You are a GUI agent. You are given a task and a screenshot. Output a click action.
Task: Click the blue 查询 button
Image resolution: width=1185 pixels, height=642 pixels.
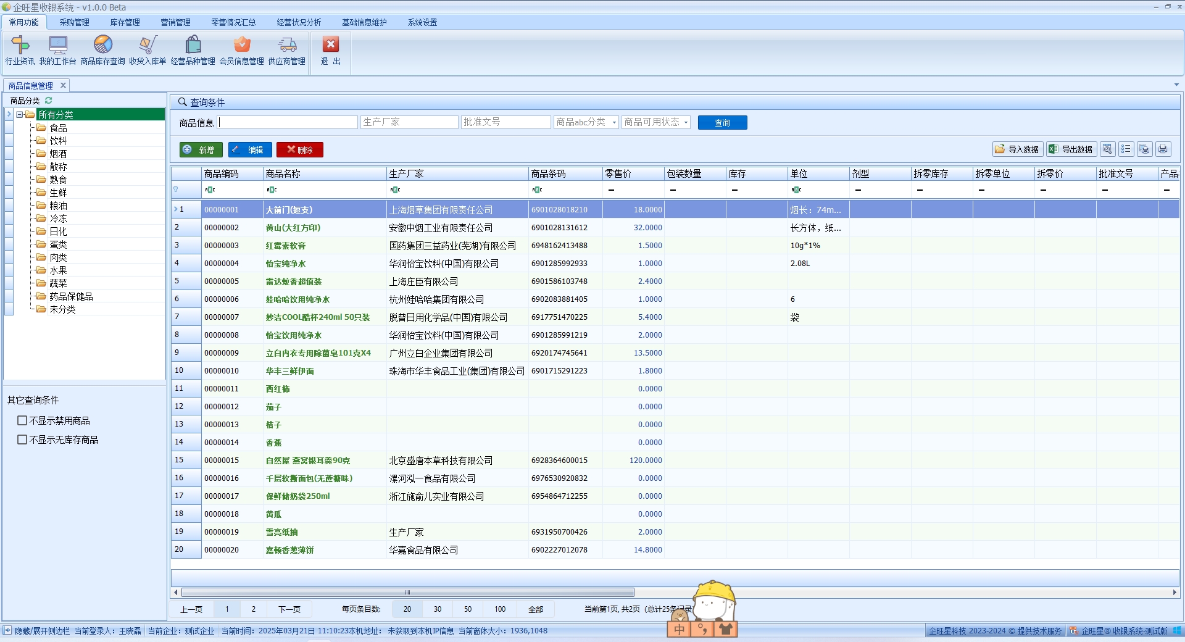pos(722,123)
